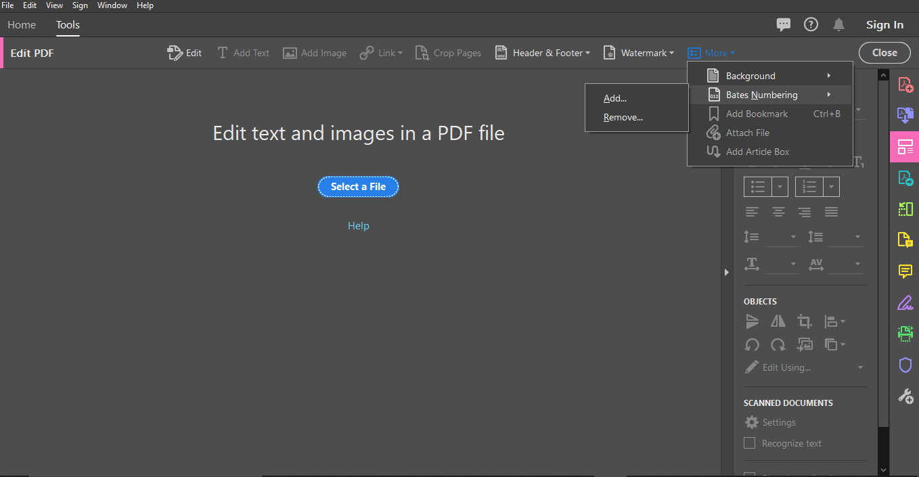Switch to the Tools tab
The width and height of the screenshot is (919, 477).
68,25
